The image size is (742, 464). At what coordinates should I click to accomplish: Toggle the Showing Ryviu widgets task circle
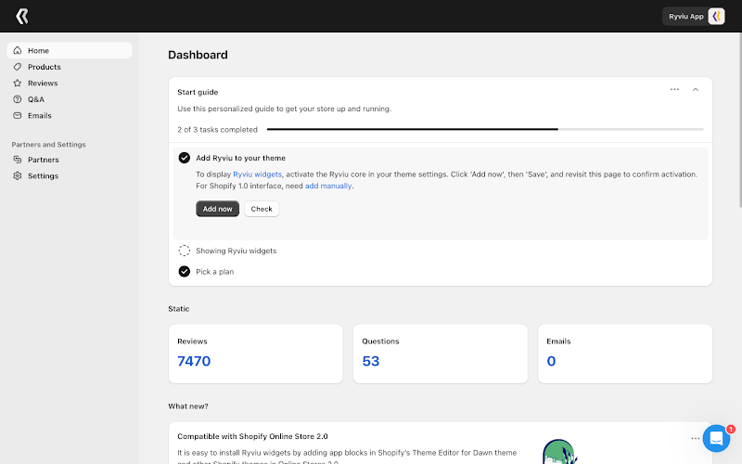[184, 251]
